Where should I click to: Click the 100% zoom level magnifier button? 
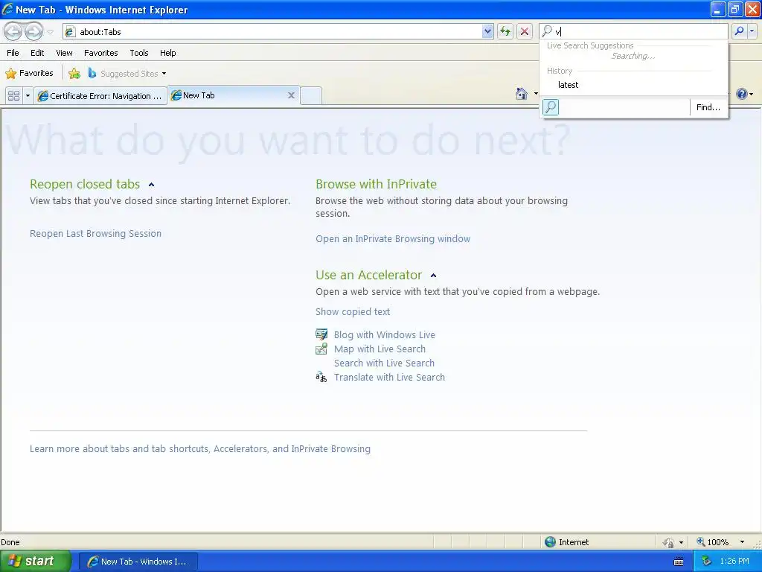coord(712,542)
